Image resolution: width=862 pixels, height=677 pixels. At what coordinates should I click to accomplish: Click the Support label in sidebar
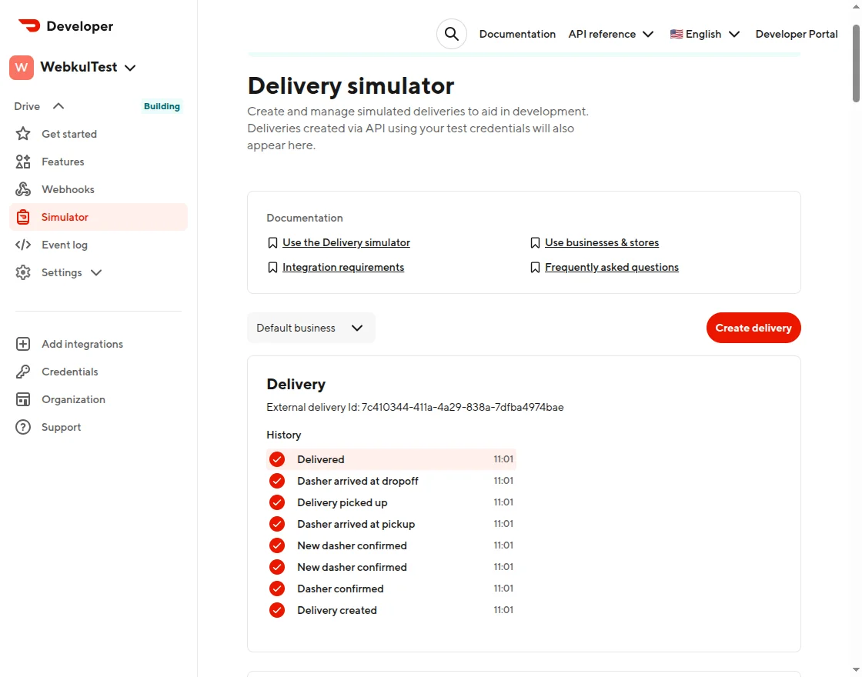point(61,428)
